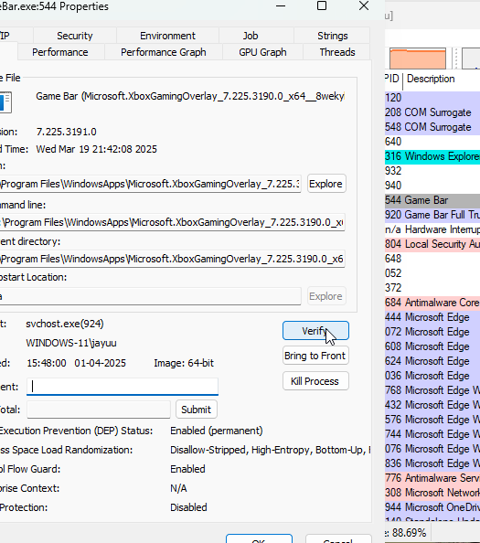The width and height of the screenshot is (480, 543).
Task: Open the Performance tab
Action: pos(60,52)
